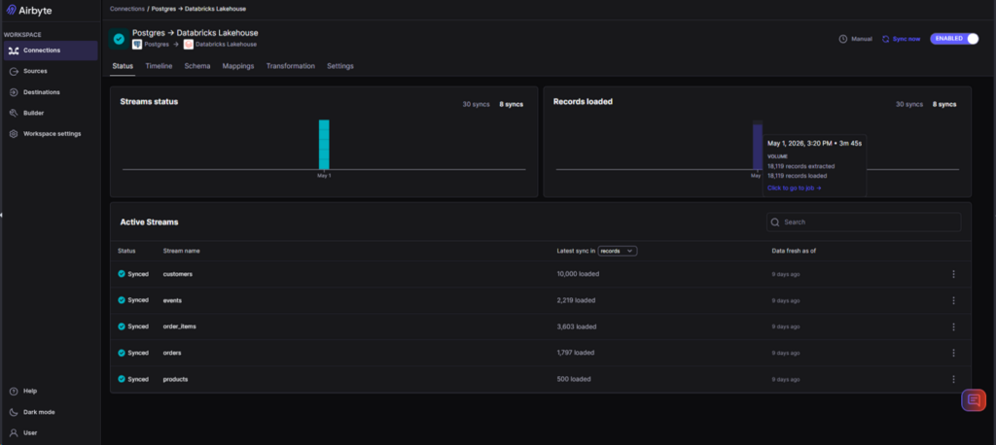Select 8 syncs in Streams status
Image resolution: width=996 pixels, height=445 pixels.
(x=512, y=104)
